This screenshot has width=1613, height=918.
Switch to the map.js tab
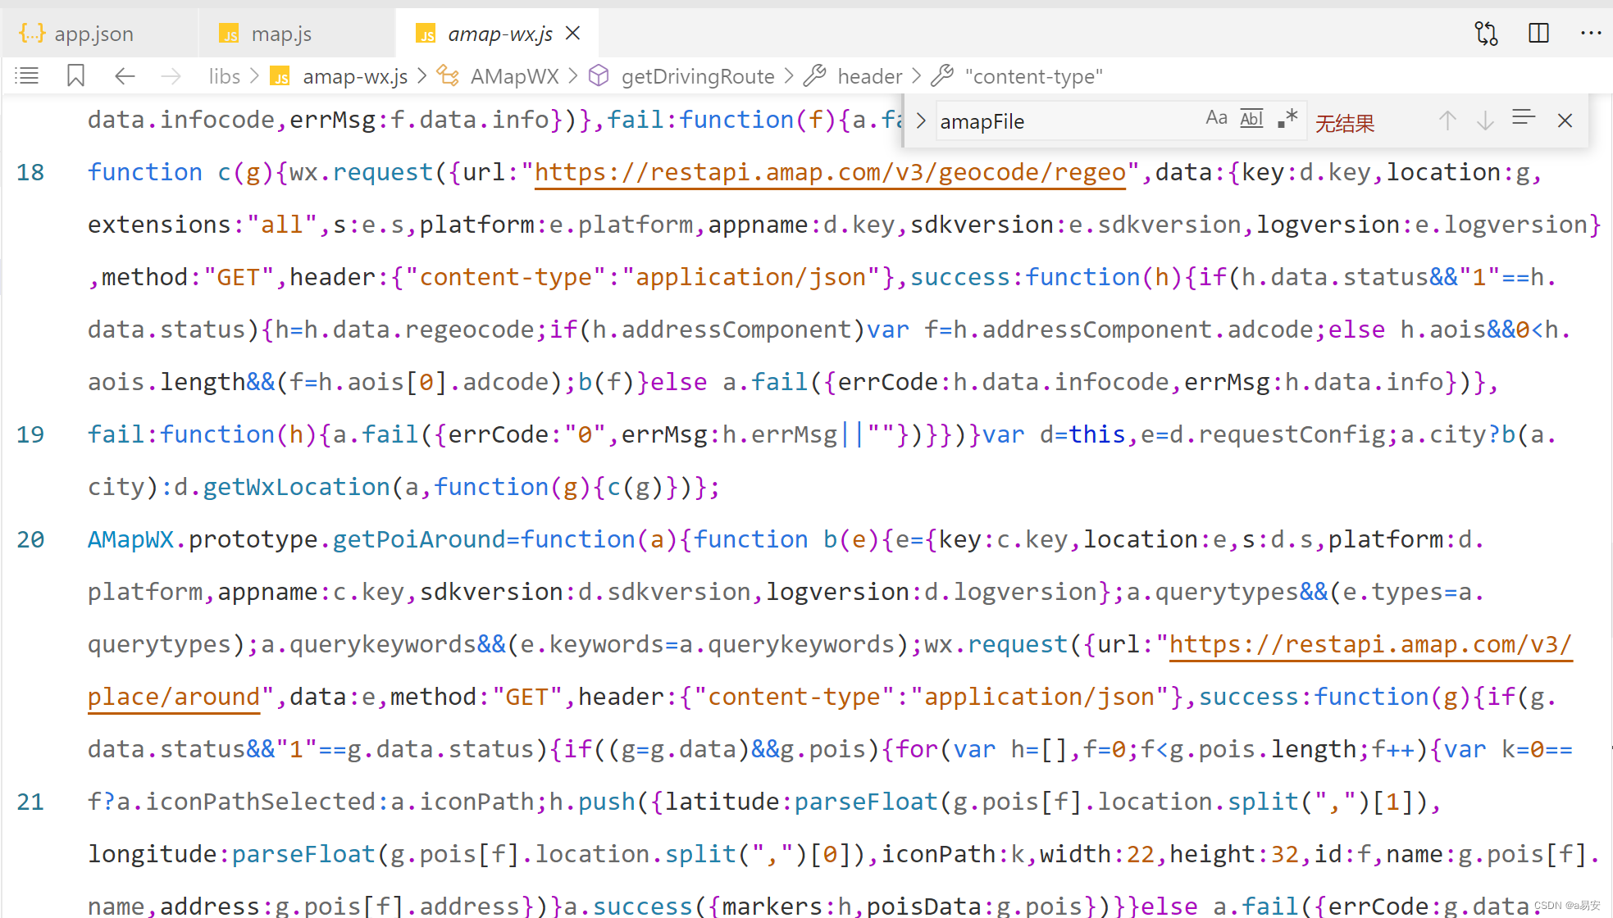(281, 34)
